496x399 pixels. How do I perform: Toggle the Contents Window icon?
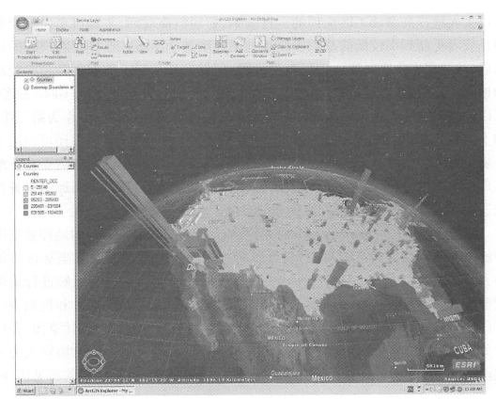pyautogui.click(x=259, y=41)
